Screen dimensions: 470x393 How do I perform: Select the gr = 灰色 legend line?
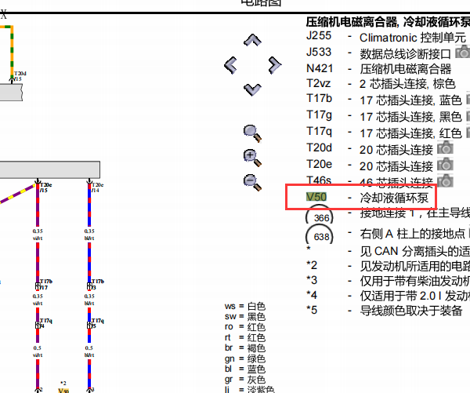[x=245, y=379]
